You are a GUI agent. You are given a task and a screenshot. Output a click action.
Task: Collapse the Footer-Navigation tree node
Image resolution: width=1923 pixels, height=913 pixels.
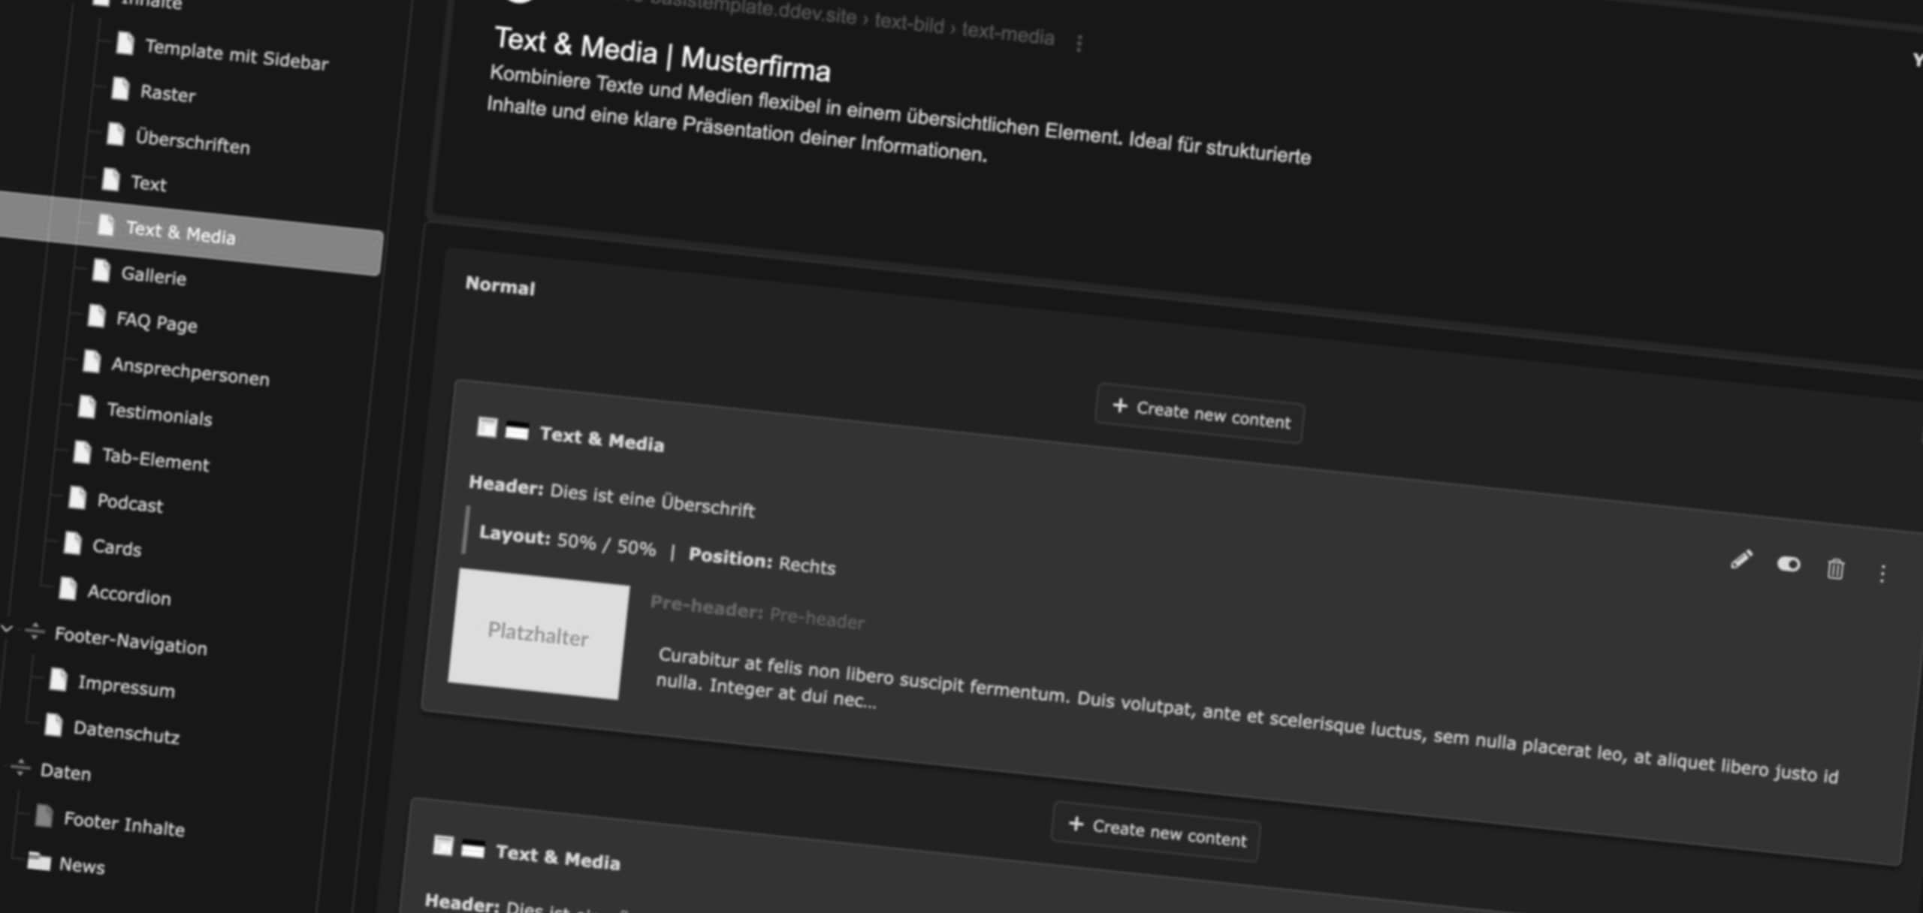coord(8,628)
